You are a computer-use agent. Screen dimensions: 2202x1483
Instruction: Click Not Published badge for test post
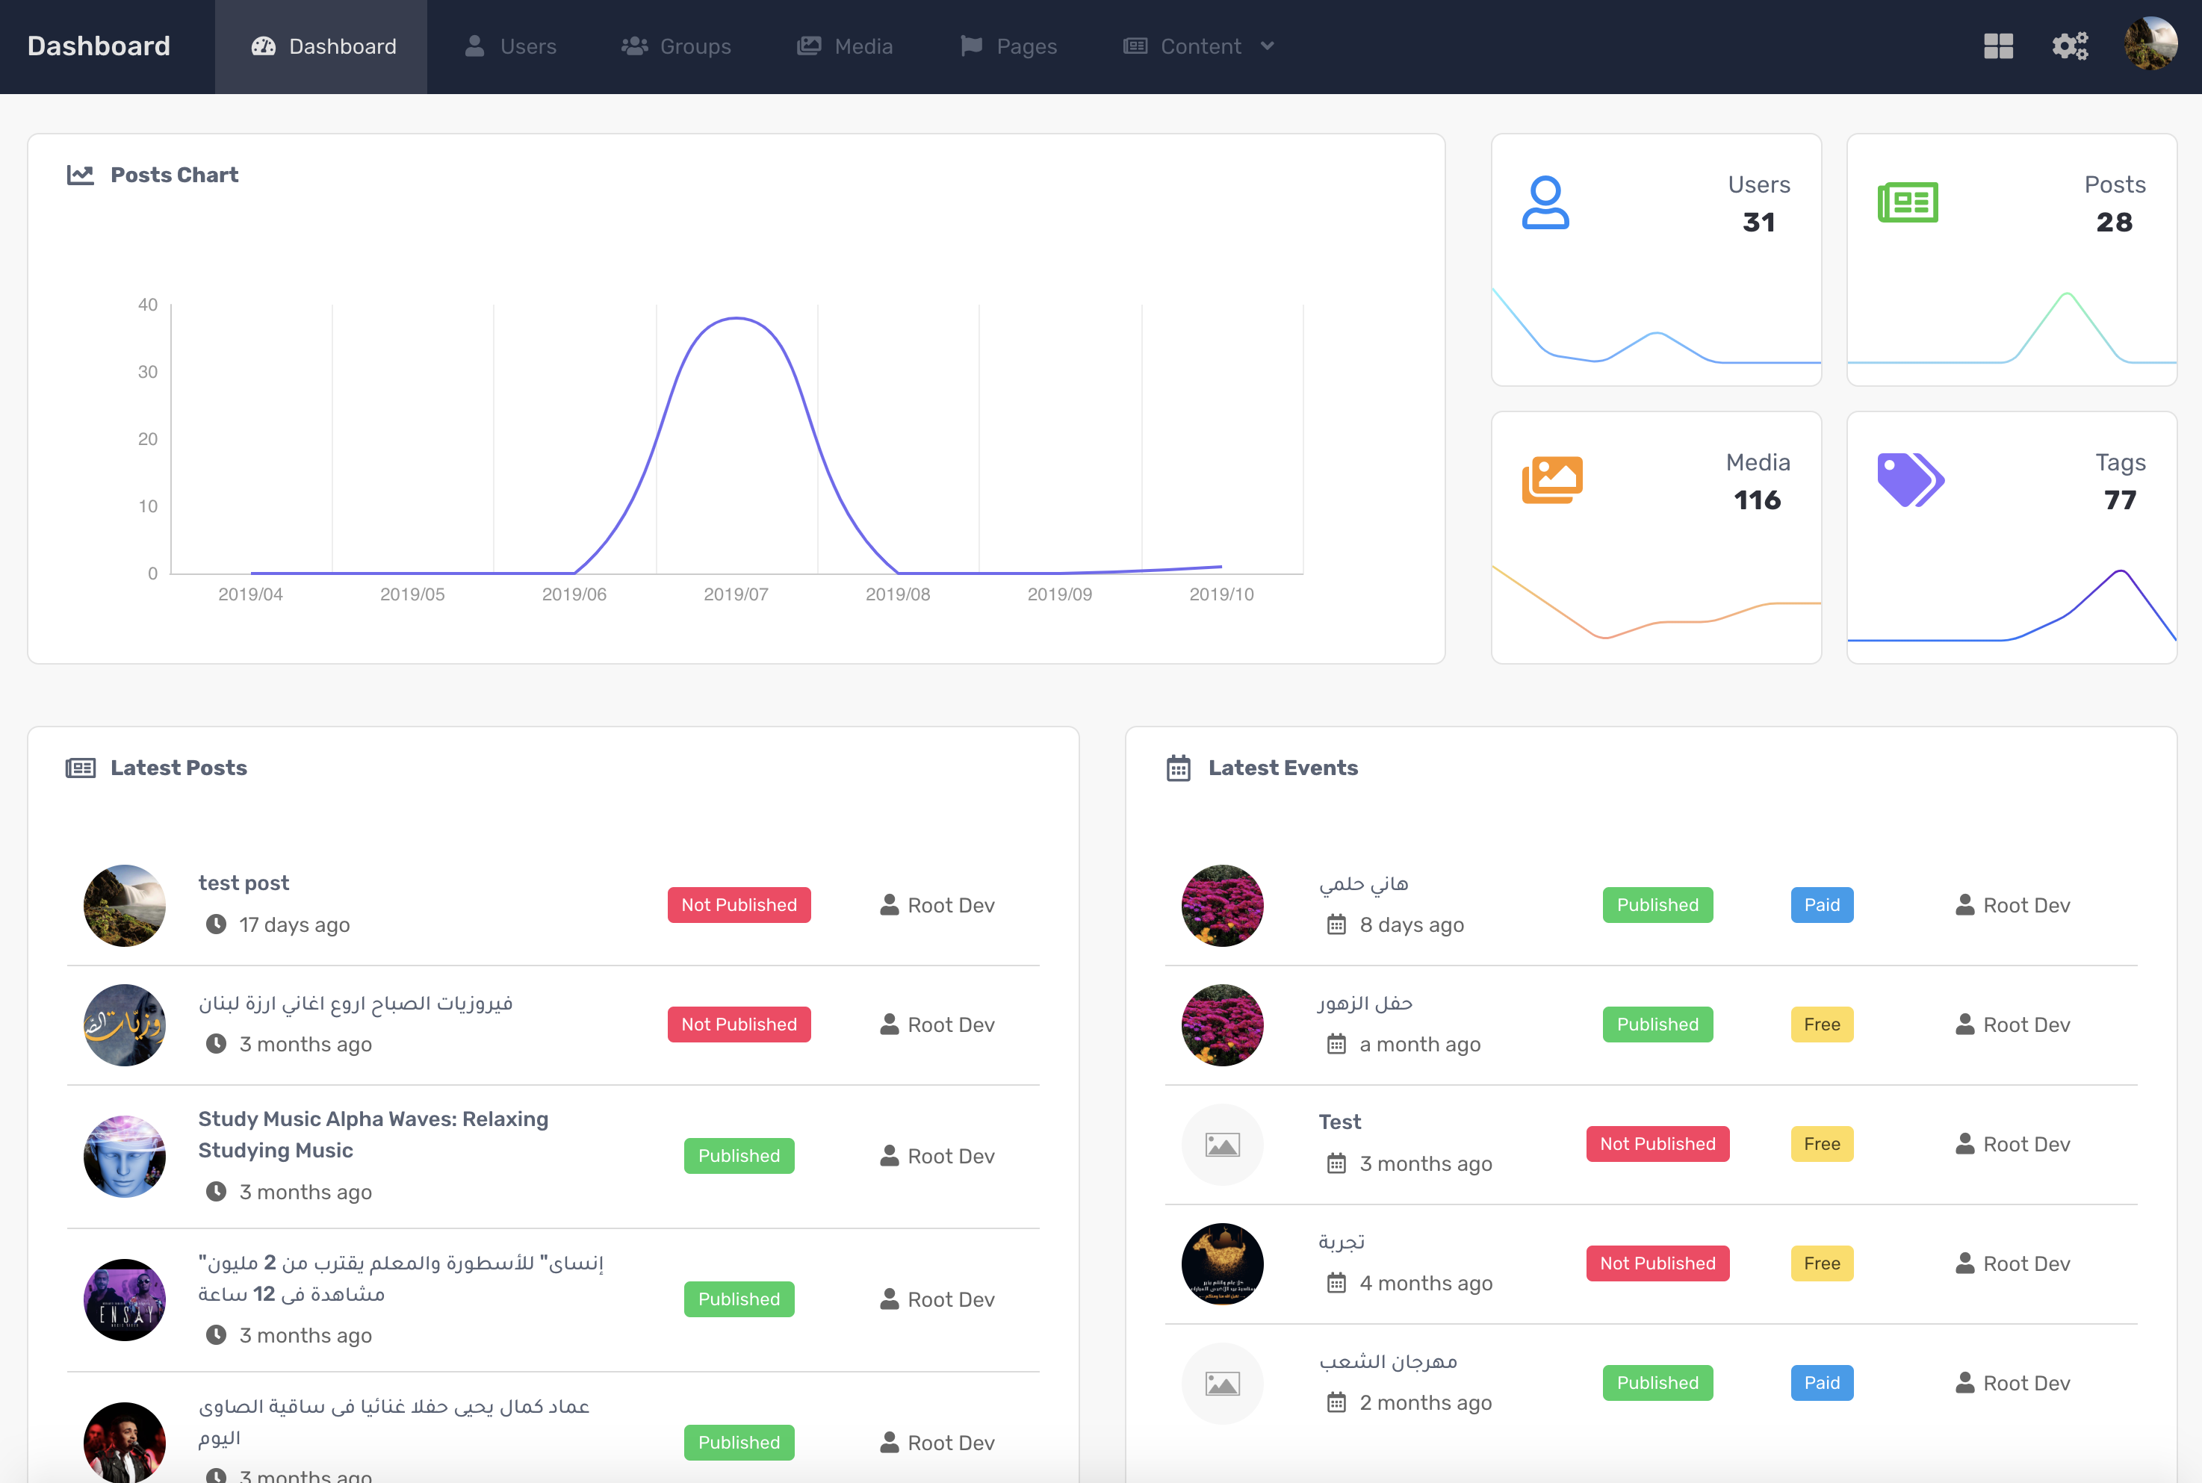point(739,905)
